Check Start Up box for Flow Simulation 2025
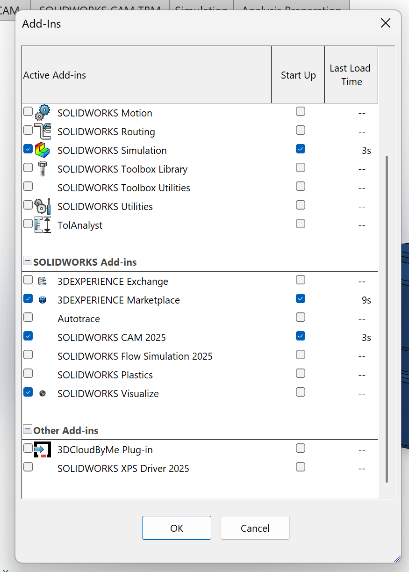 click(x=301, y=355)
